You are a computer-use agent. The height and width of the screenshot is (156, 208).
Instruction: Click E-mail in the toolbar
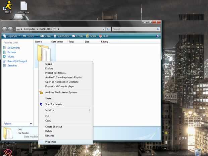point(78,36)
